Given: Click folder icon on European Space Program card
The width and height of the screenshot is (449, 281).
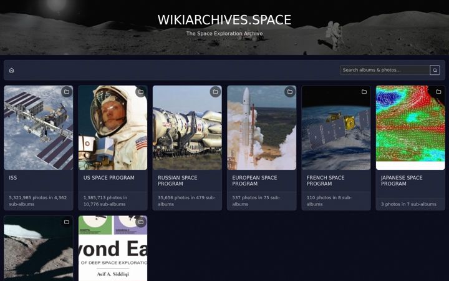Looking at the screenshot, I should point(290,92).
